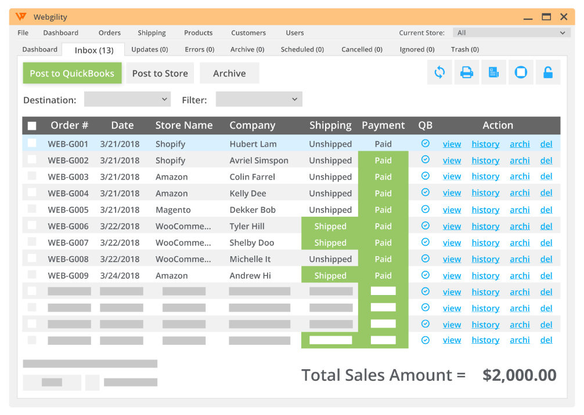The height and width of the screenshot is (415, 584).
Task: Check the box for order WEB-G006
Action: pos(32,225)
